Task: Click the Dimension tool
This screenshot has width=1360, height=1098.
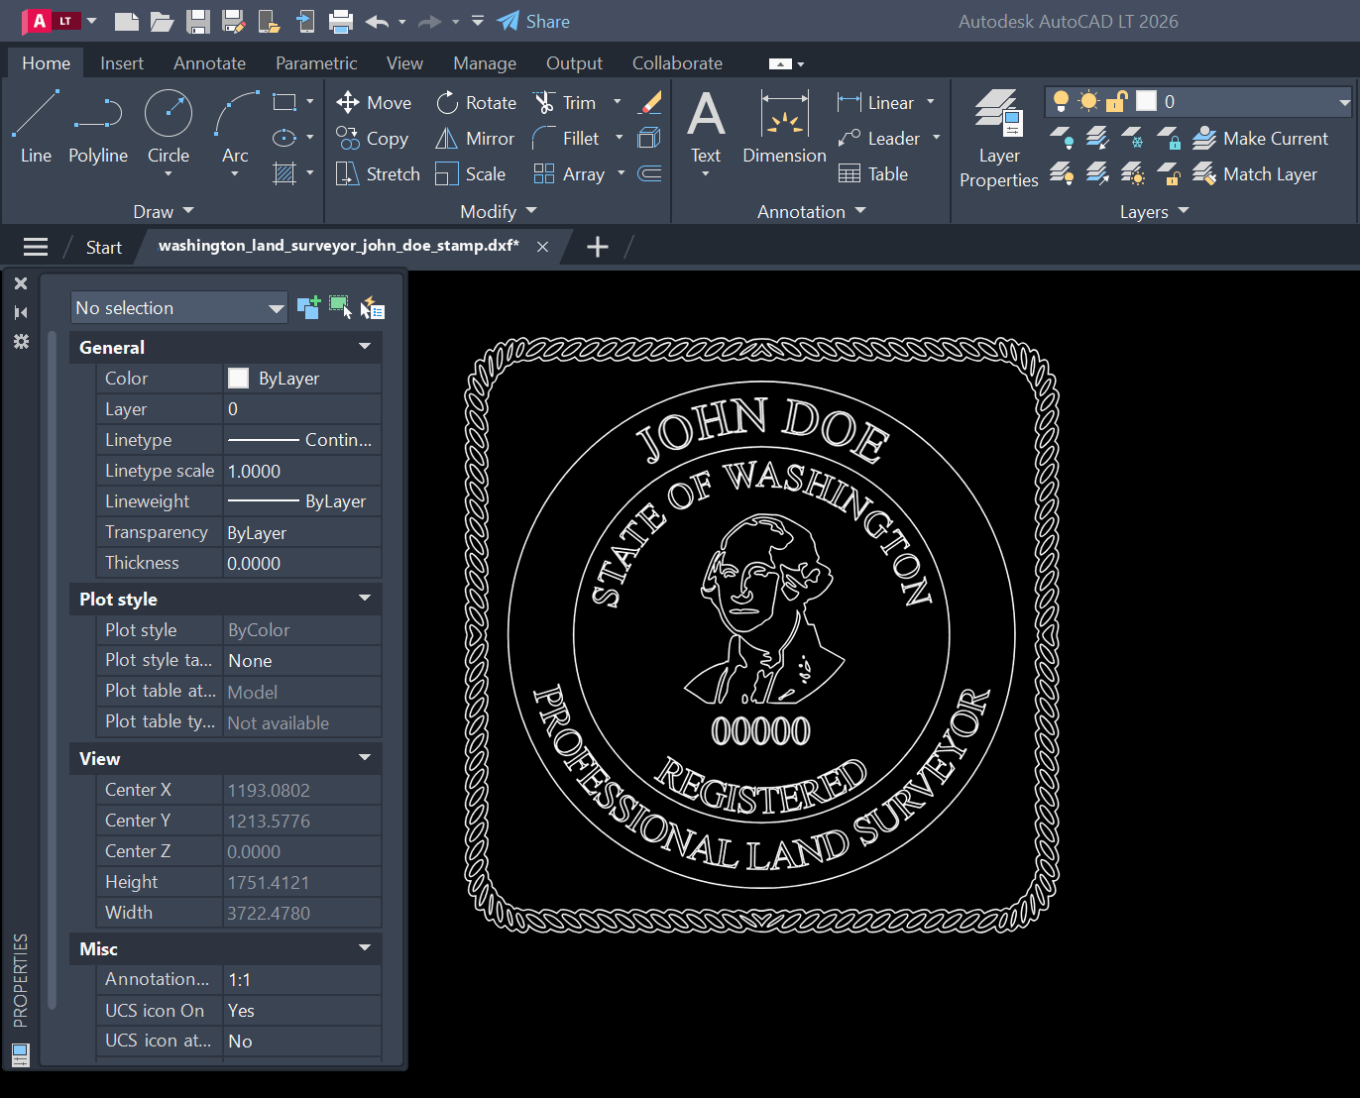Action: (x=784, y=127)
